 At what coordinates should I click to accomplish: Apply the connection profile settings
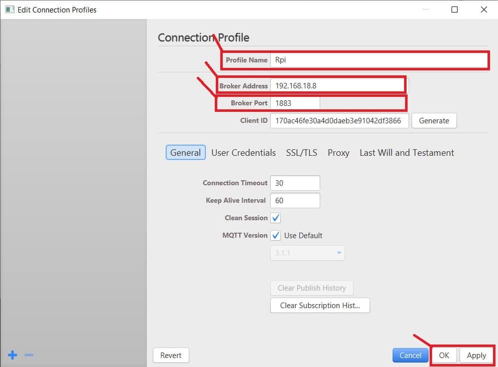click(477, 355)
